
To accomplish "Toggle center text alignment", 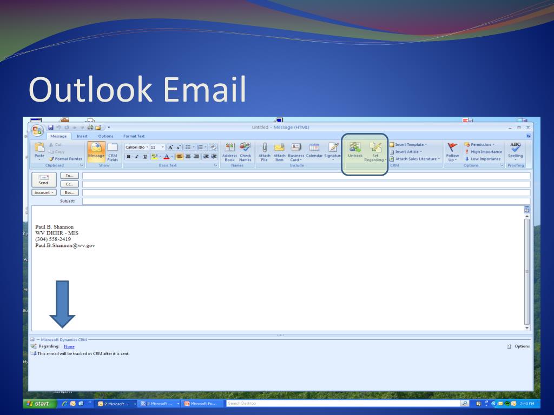I will (188, 156).
